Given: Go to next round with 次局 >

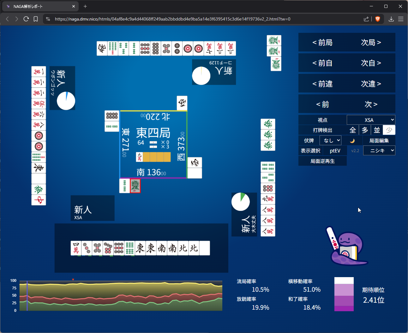Looking at the screenshot, I should [x=371, y=43].
